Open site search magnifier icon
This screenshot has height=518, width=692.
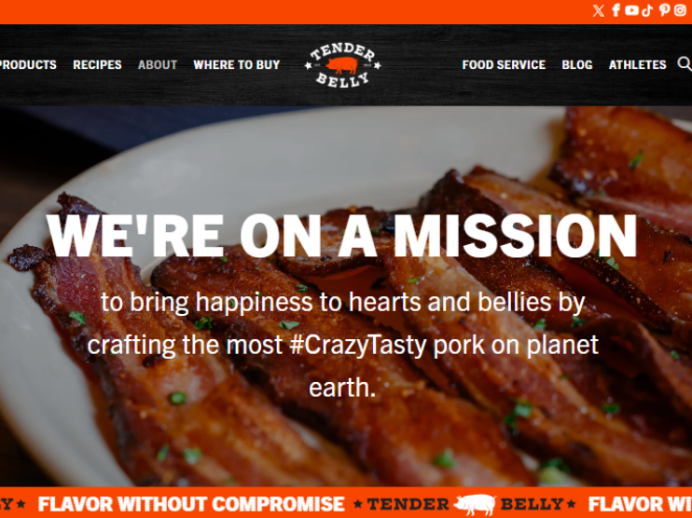(684, 64)
